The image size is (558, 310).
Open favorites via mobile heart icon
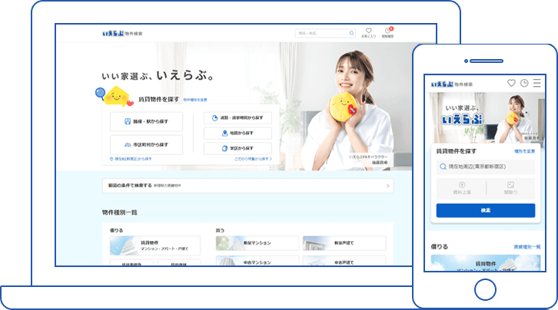pyautogui.click(x=511, y=83)
